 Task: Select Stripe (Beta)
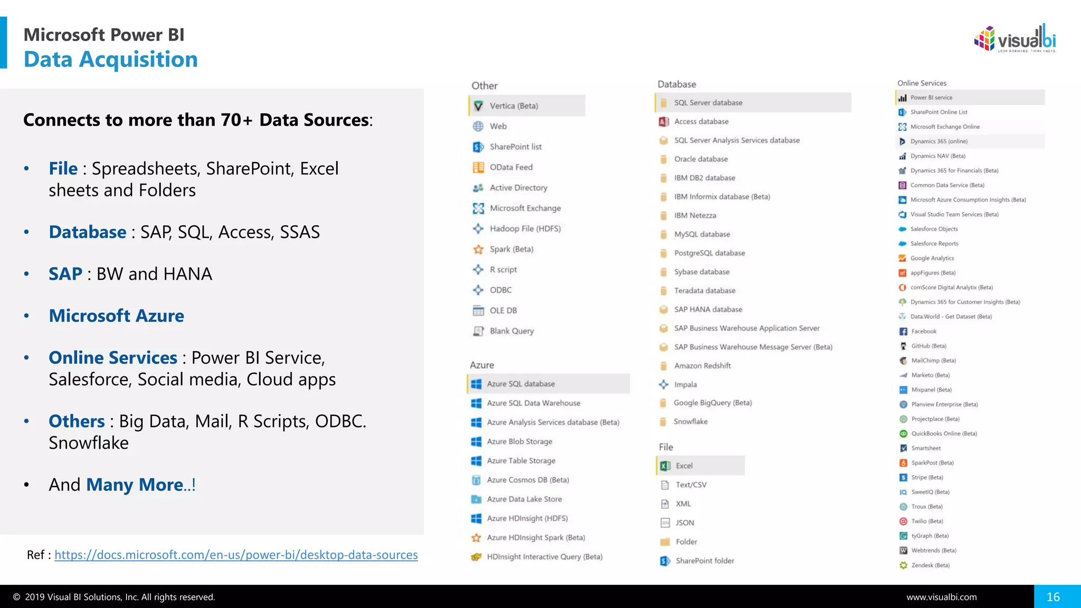(922, 478)
